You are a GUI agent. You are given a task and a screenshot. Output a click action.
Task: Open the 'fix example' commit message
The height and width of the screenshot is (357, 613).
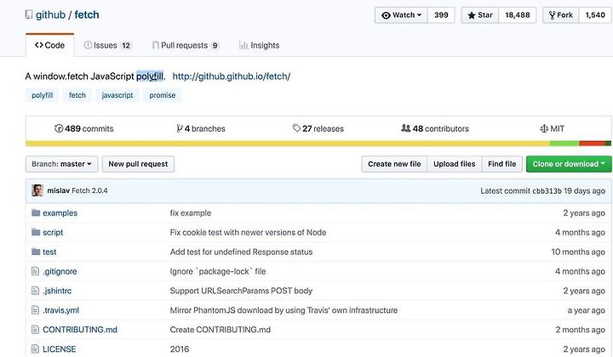click(x=191, y=213)
